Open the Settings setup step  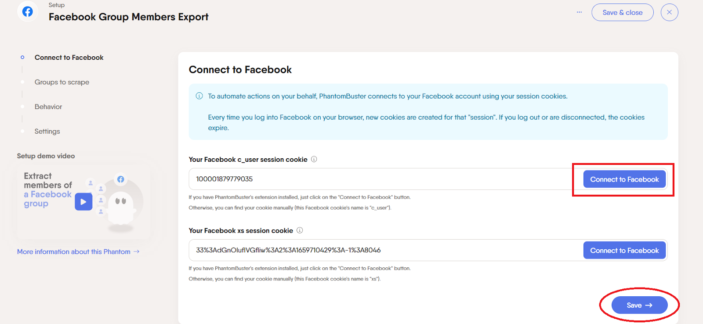(x=47, y=131)
